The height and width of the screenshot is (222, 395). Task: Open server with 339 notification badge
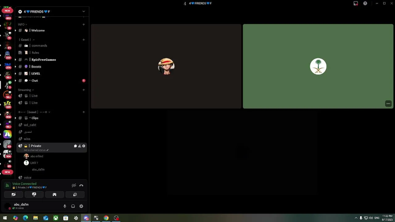[x=7, y=105]
